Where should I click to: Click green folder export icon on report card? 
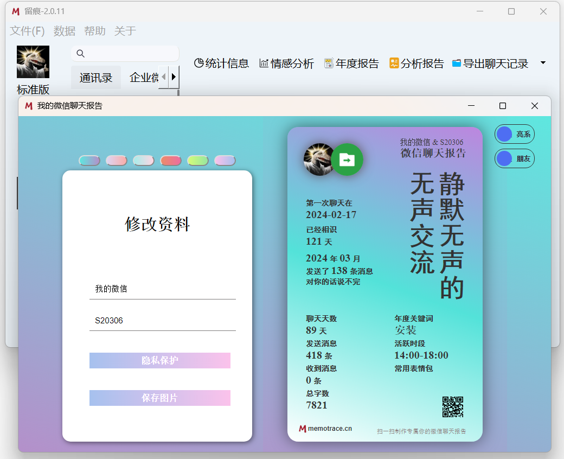click(x=347, y=160)
